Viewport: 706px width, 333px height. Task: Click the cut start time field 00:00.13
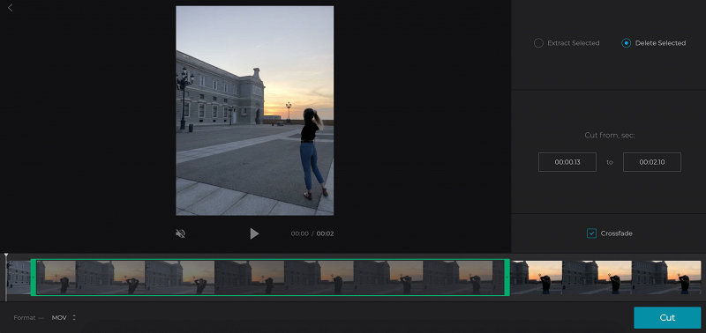pos(567,162)
